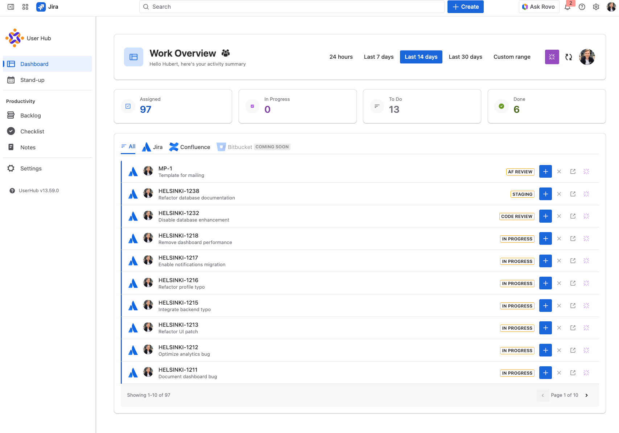This screenshot has width=619, height=433.
Task: Click AI sparkle icon for MP-1
Action: 586,172
